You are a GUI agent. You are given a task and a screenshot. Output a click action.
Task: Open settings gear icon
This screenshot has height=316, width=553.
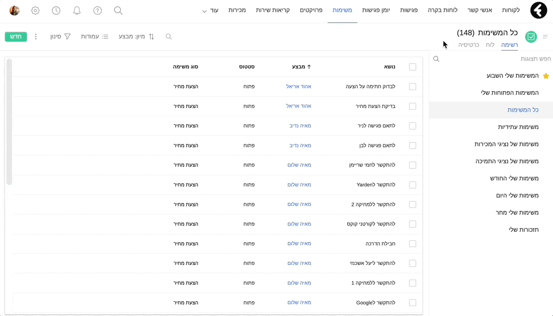(x=35, y=11)
